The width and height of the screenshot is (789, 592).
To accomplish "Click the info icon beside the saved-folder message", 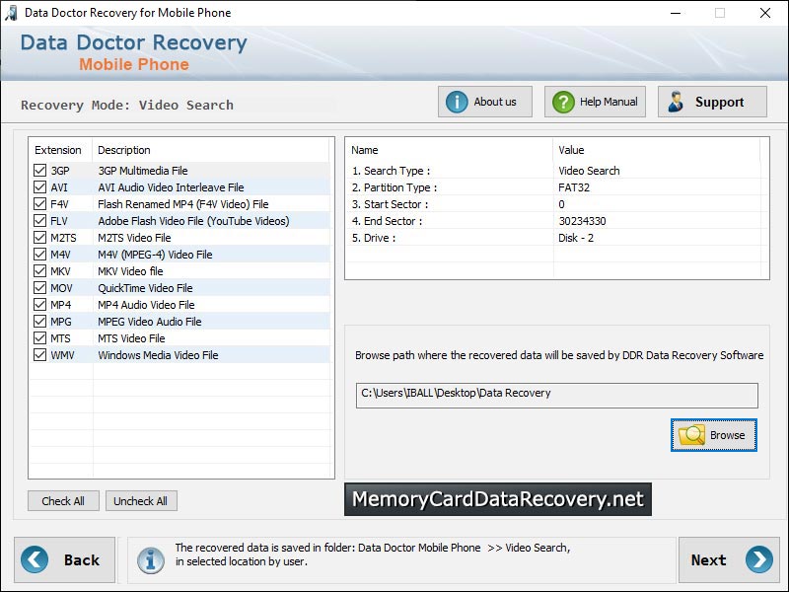I will (150, 559).
